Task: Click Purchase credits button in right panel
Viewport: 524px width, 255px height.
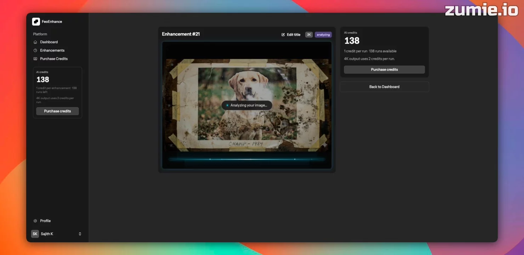Action: [384, 70]
